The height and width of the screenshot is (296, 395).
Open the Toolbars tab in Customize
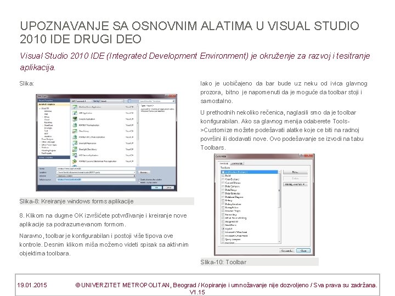(x=224, y=163)
